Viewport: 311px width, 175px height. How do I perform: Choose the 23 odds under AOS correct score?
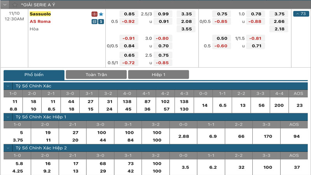(x=299, y=105)
